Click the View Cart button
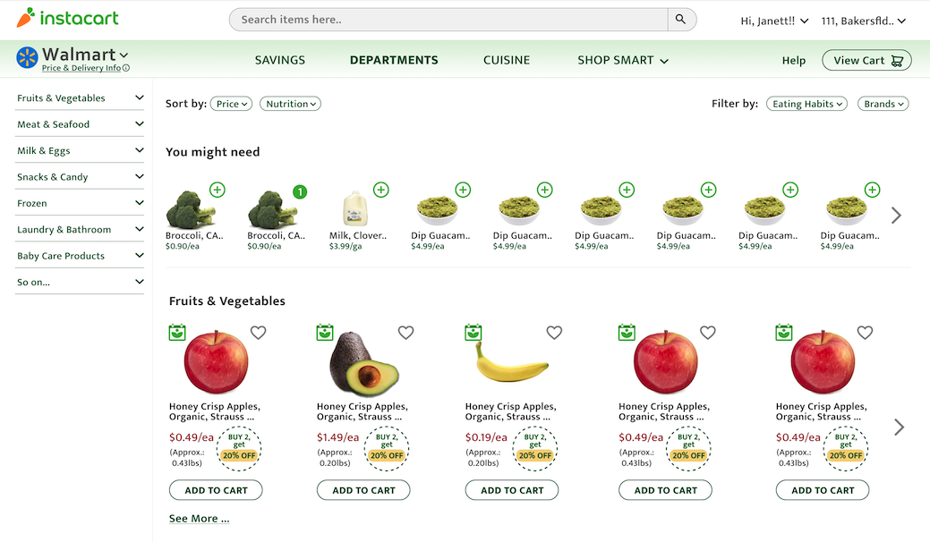The image size is (930, 542). click(x=866, y=60)
